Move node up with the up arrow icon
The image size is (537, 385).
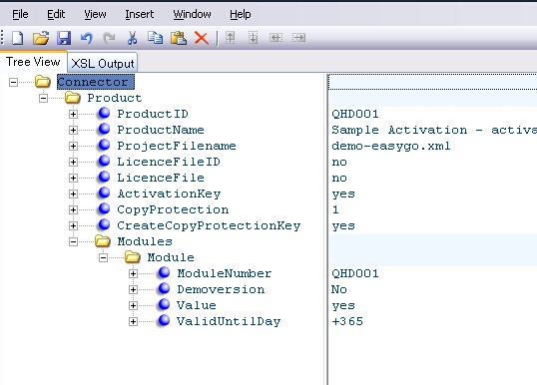(231, 37)
